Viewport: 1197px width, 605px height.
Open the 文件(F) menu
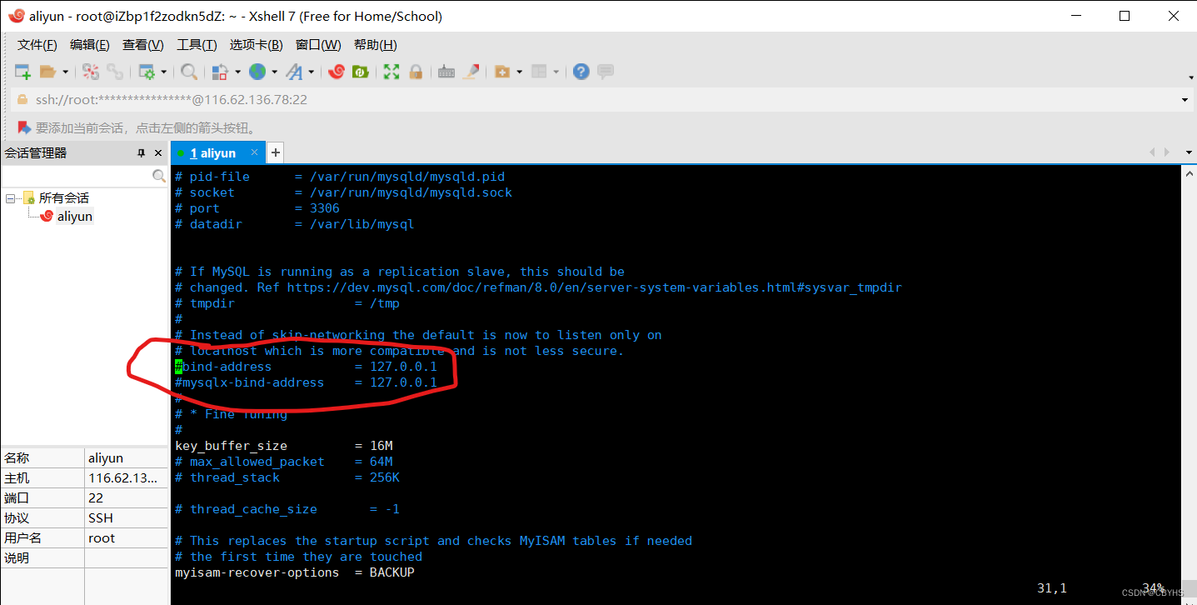click(x=36, y=44)
